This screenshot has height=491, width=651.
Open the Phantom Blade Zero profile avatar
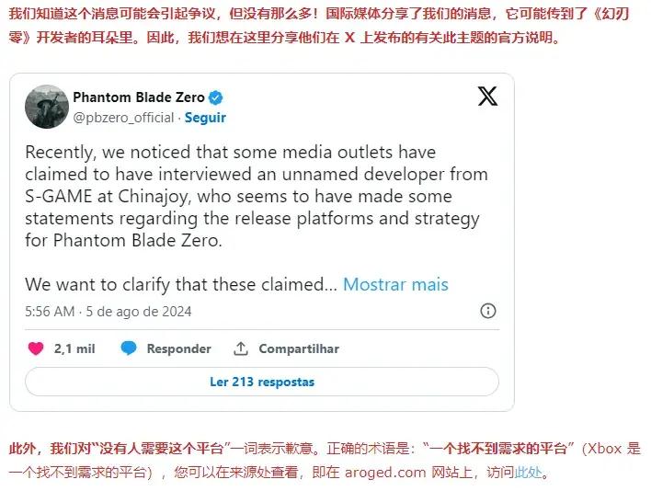47,107
